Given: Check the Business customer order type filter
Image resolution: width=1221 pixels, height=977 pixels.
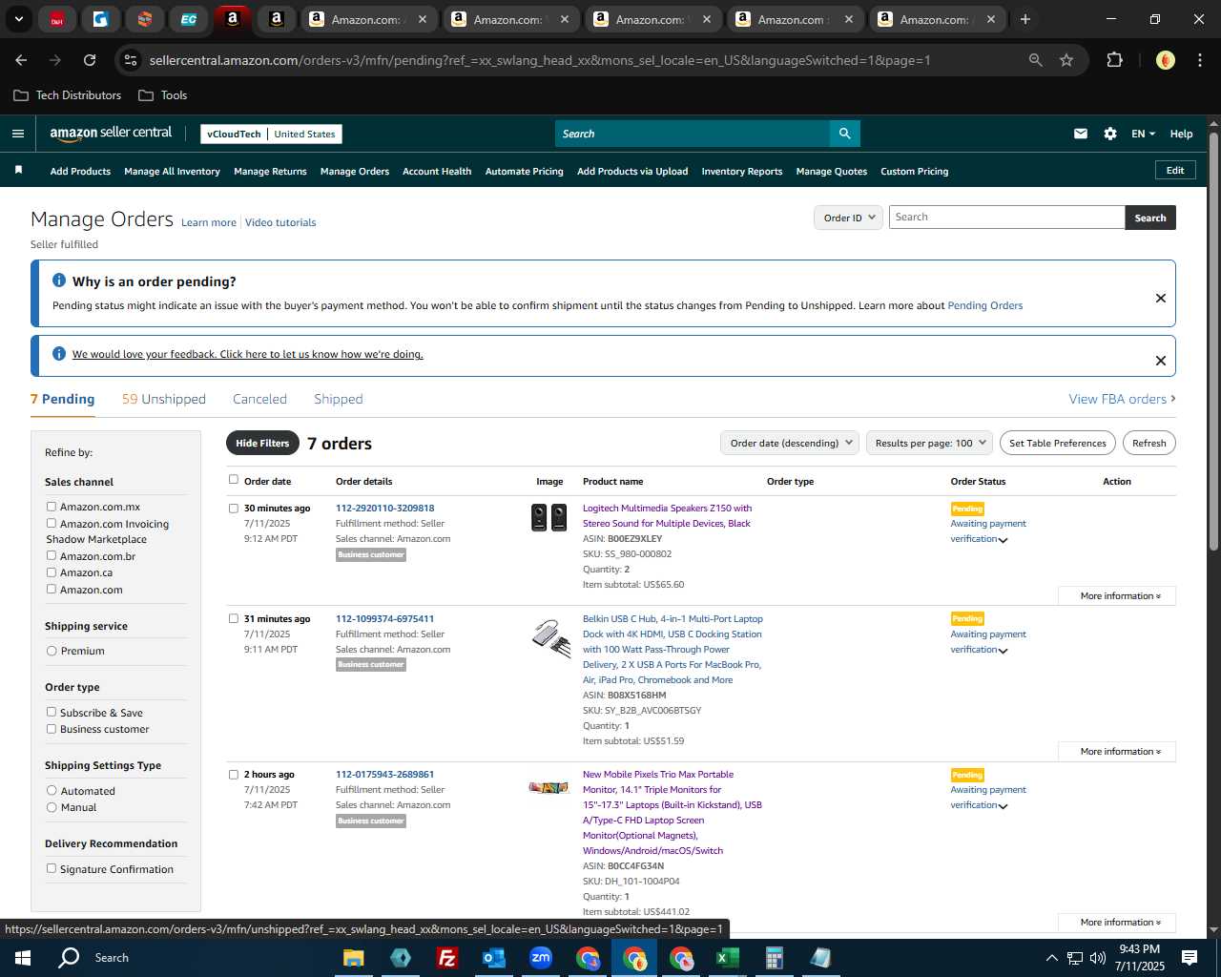Looking at the screenshot, I should pos(52,729).
